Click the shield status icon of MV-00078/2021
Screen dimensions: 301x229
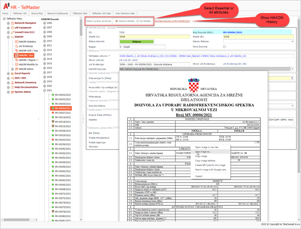(x=53, y=211)
